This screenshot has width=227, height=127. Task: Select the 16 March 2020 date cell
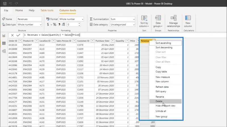[104, 65]
